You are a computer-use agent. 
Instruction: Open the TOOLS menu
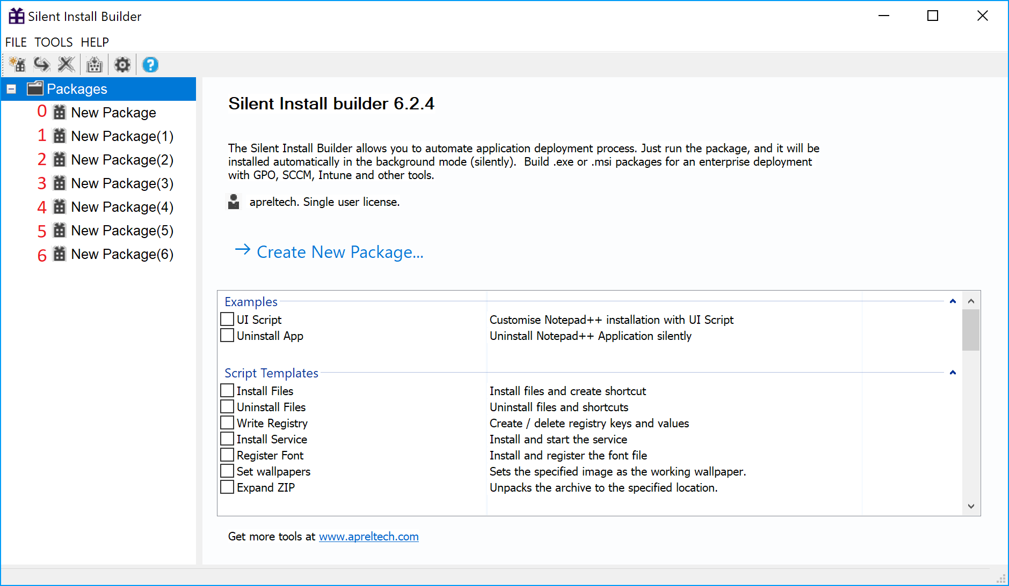pos(54,42)
